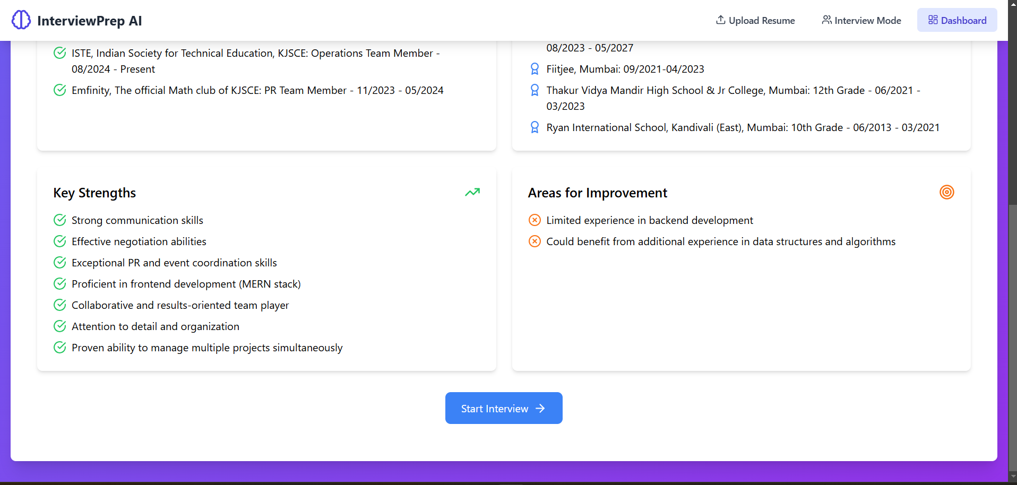Image resolution: width=1017 pixels, height=485 pixels.
Task: Click the arrow icon inside Start Interview button
Action: 540,408
